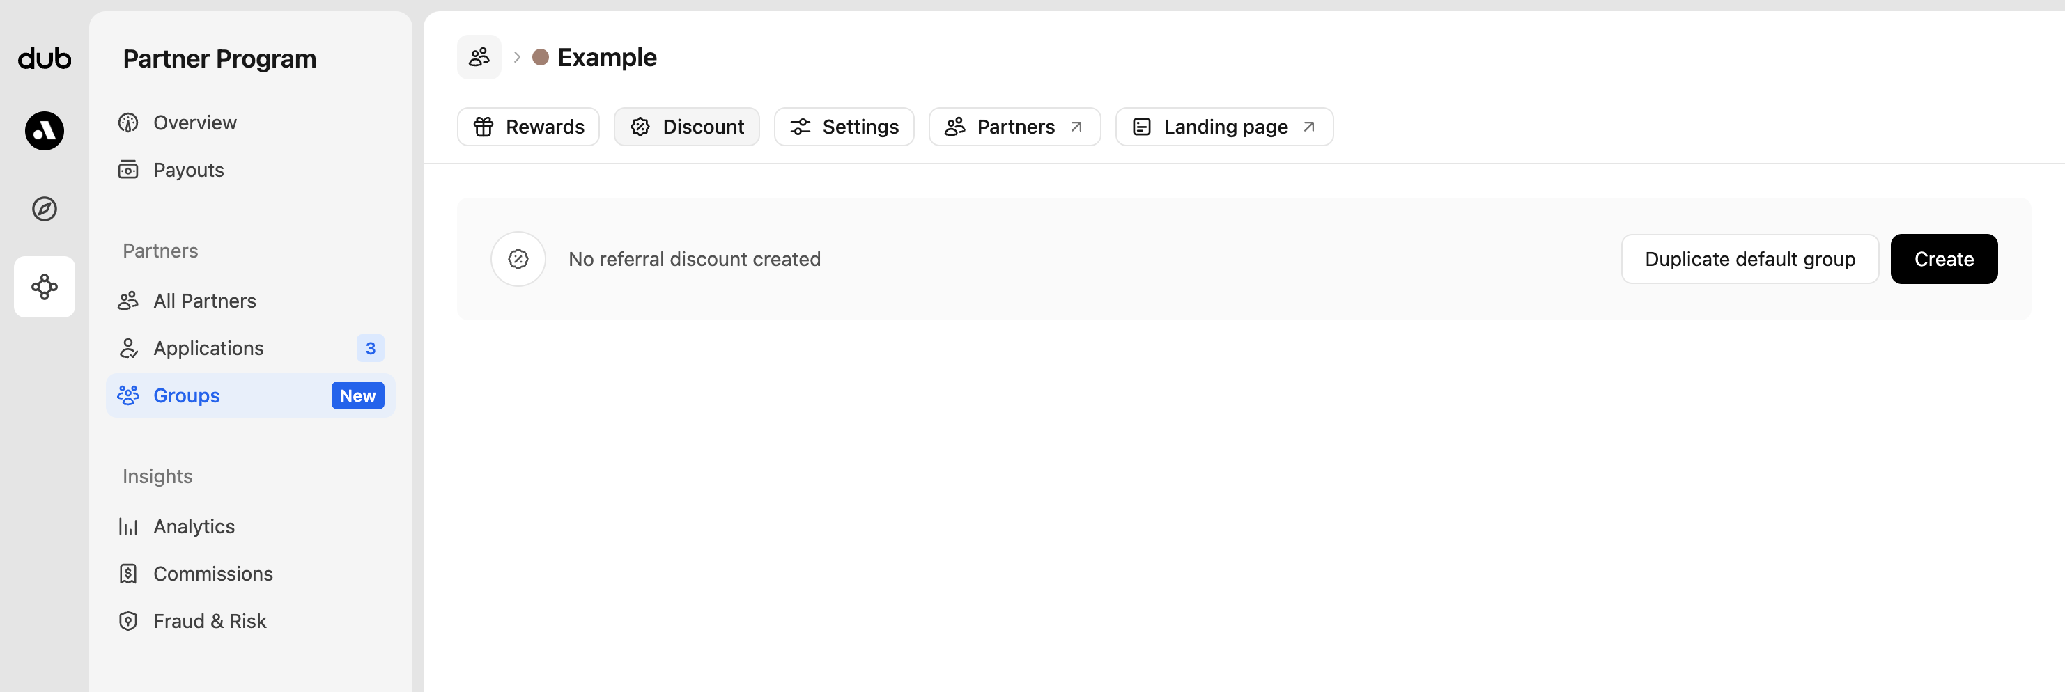Click the Fraud & Risk shield icon
Image resolution: width=2065 pixels, height=692 pixels.
(128, 621)
